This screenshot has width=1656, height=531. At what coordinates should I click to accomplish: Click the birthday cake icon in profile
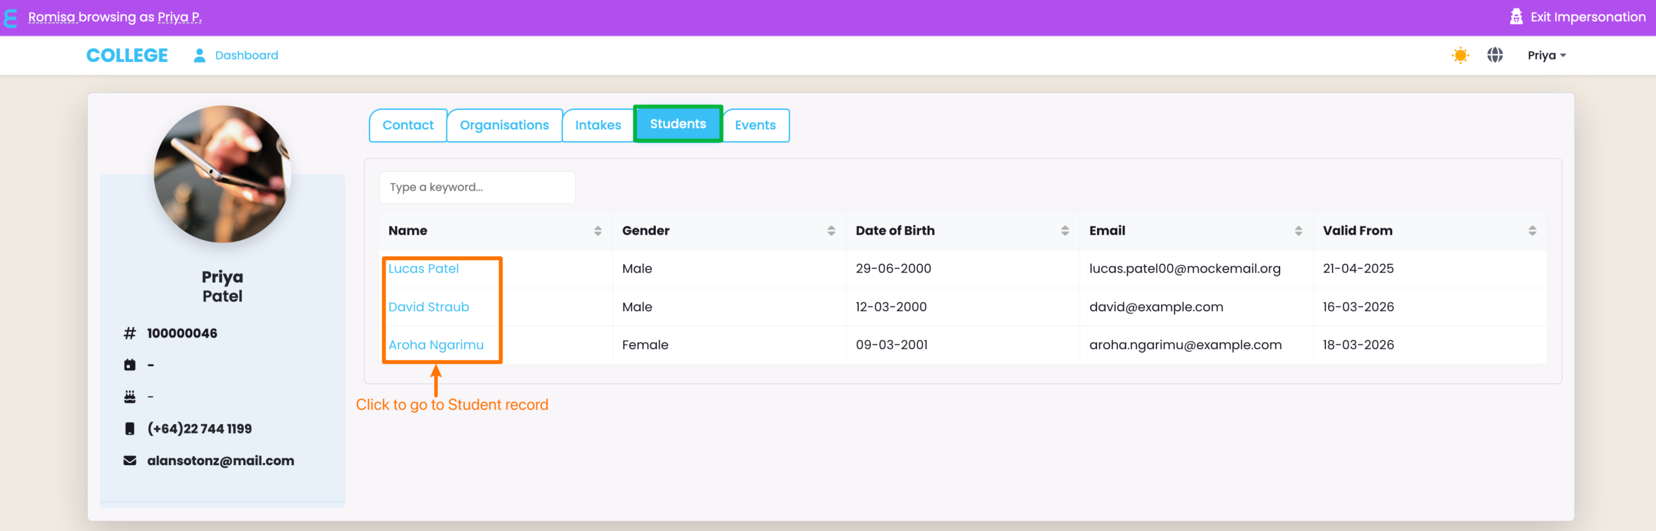[x=130, y=396]
